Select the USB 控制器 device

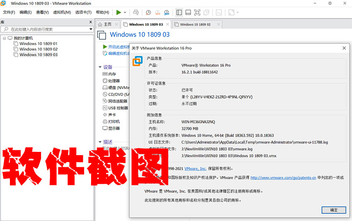[x=116, y=108]
